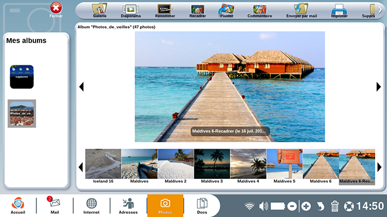
Task: Click the zoom plus button
Action: pos(306,206)
